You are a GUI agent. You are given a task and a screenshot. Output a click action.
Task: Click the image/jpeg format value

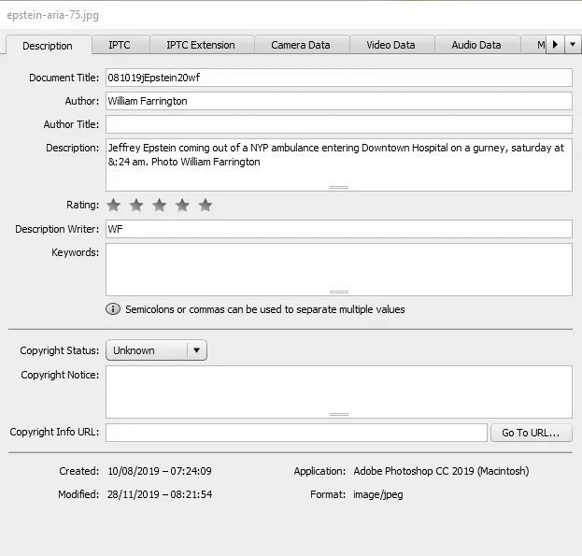tap(378, 494)
